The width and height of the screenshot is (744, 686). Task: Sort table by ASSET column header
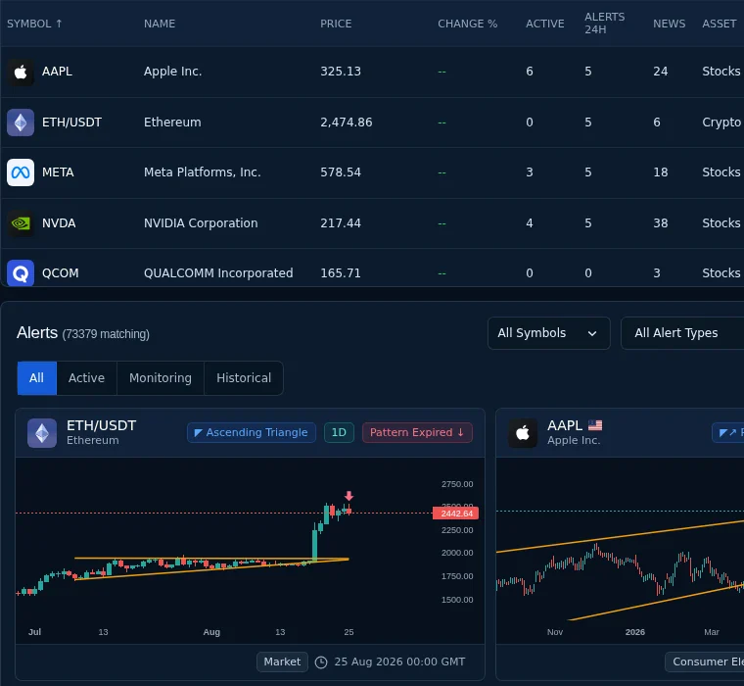pos(720,24)
